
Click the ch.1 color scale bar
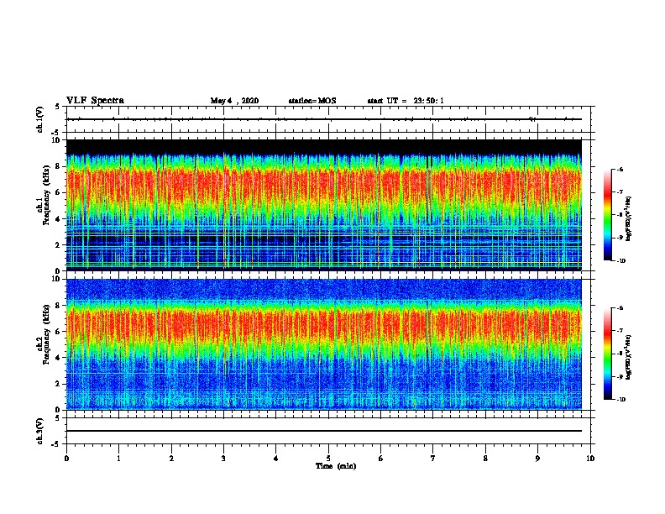click(x=607, y=215)
